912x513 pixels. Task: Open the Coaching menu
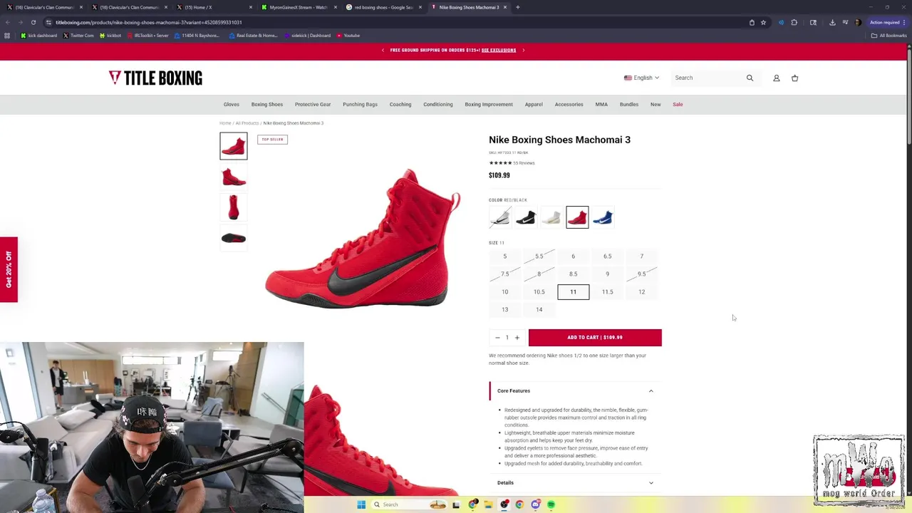(x=400, y=105)
